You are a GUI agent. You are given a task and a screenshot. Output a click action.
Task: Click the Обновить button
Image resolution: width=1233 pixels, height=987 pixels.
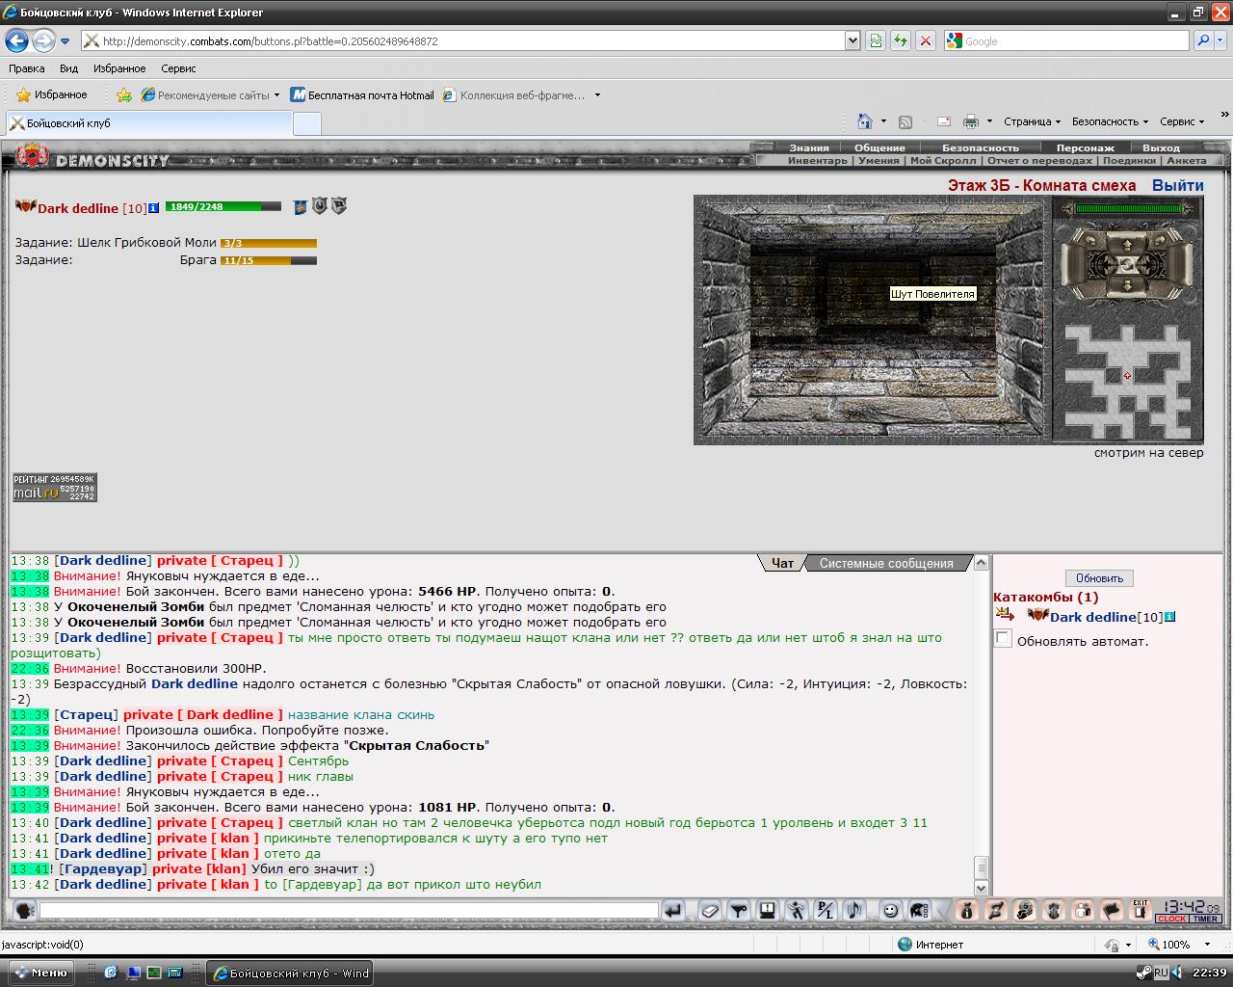point(1099,578)
